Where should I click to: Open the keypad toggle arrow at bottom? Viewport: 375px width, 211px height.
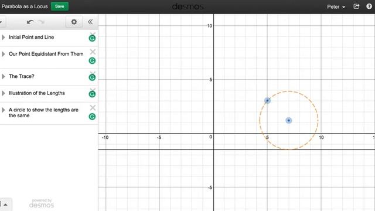5,205
